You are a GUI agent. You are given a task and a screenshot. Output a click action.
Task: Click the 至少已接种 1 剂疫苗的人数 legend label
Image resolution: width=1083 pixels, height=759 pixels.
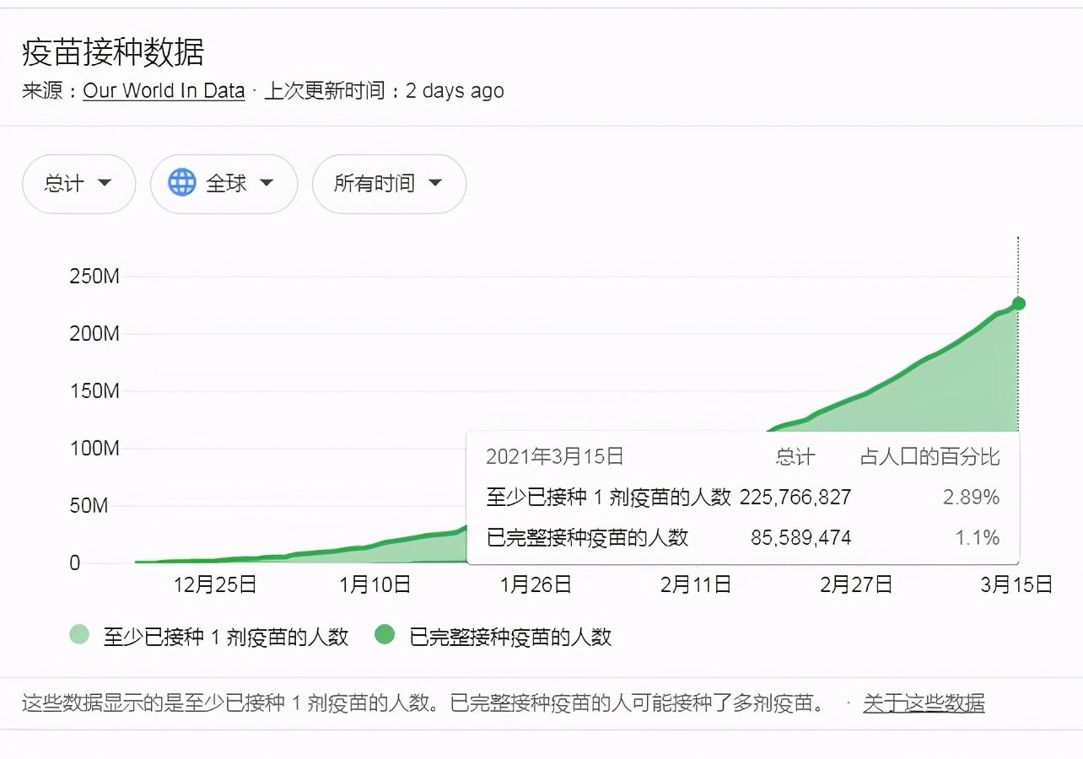(x=226, y=637)
